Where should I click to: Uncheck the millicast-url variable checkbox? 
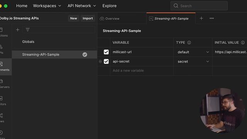pyautogui.click(x=106, y=52)
